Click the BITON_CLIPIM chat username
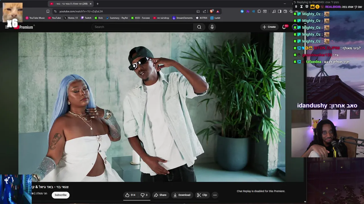The width and height of the screenshot is (364, 204). pos(326,48)
